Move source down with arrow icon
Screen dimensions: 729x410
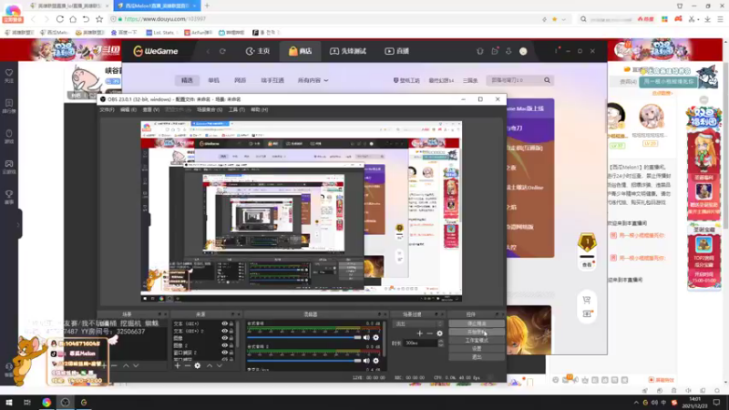(x=220, y=366)
